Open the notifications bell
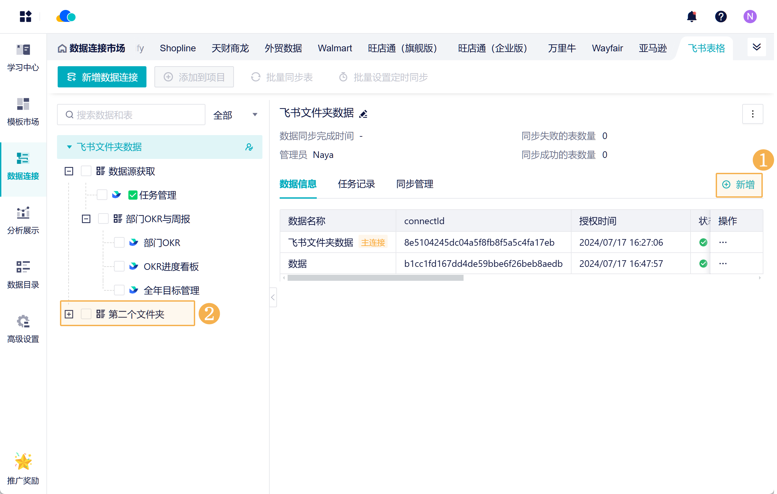This screenshot has height=494, width=777. (x=692, y=17)
